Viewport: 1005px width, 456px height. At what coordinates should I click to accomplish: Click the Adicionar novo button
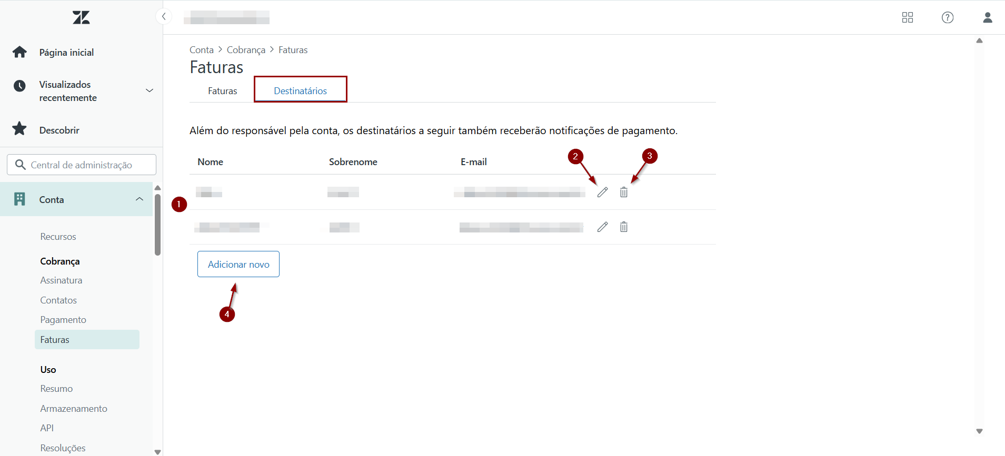238,264
